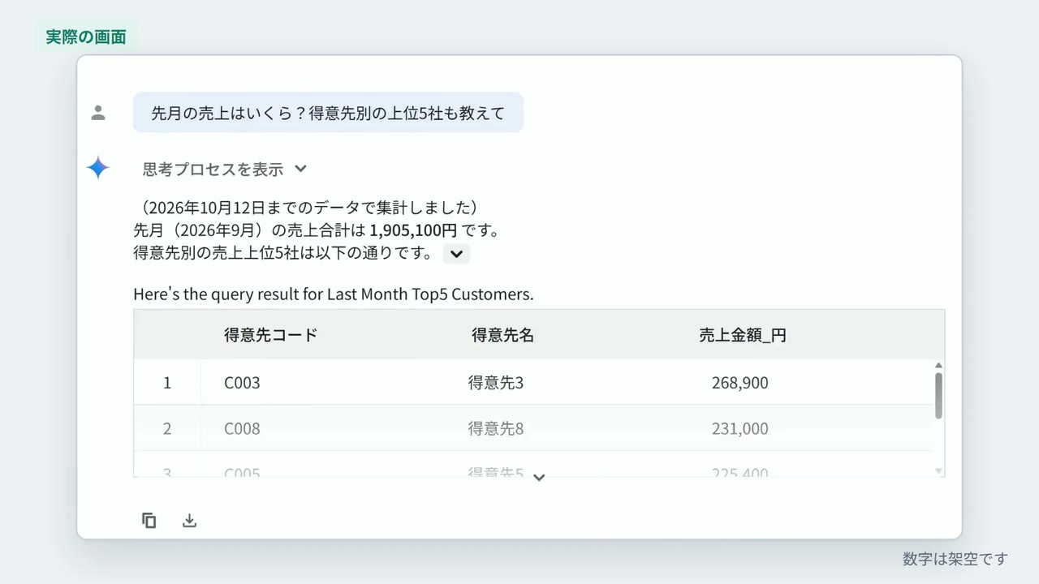Click the blue Gemini sparkle icon
This screenshot has height=584, width=1039.
pos(98,168)
